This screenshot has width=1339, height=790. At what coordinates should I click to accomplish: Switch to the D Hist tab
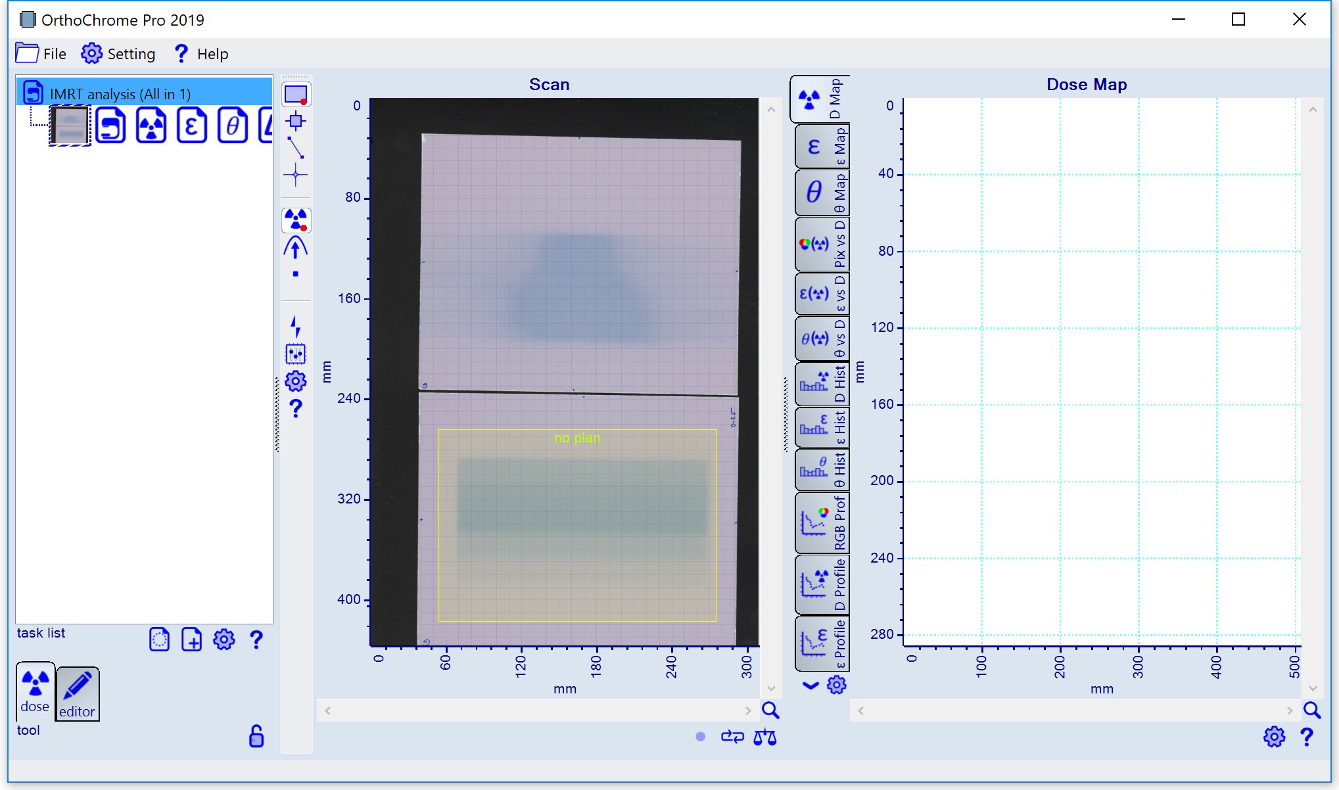pyautogui.click(x=821, y=384)
